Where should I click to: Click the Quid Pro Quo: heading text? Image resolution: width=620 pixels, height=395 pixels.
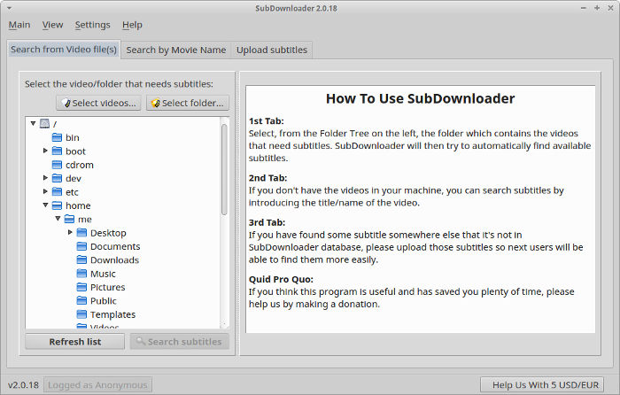pos(281,279)
